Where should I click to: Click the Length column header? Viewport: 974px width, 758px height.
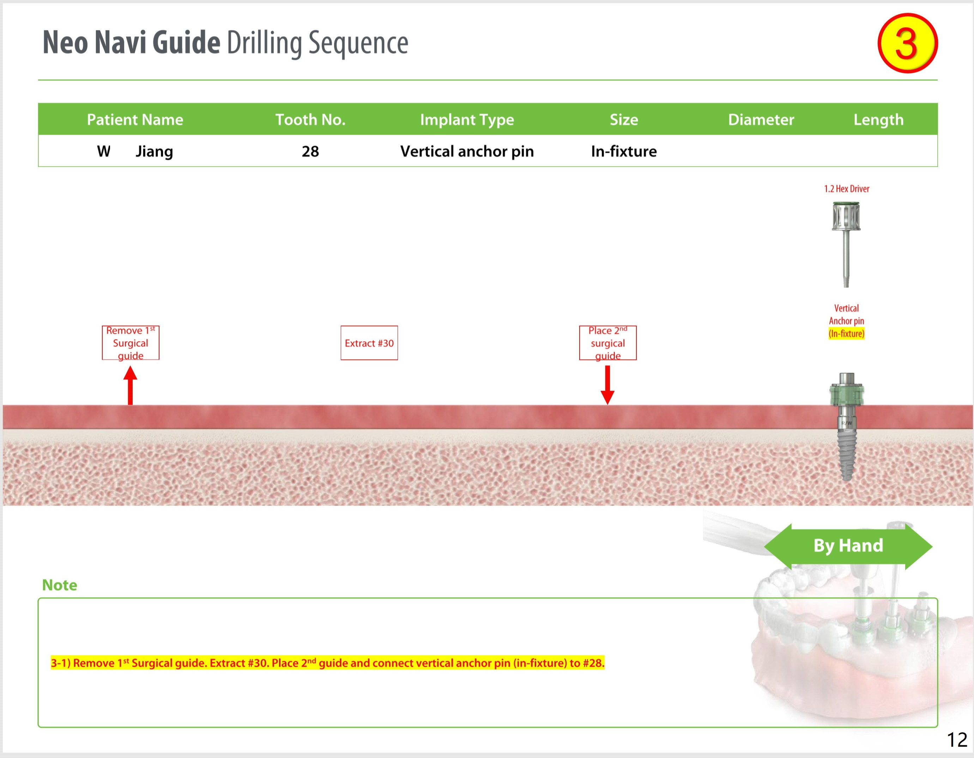tap(878, 120)
